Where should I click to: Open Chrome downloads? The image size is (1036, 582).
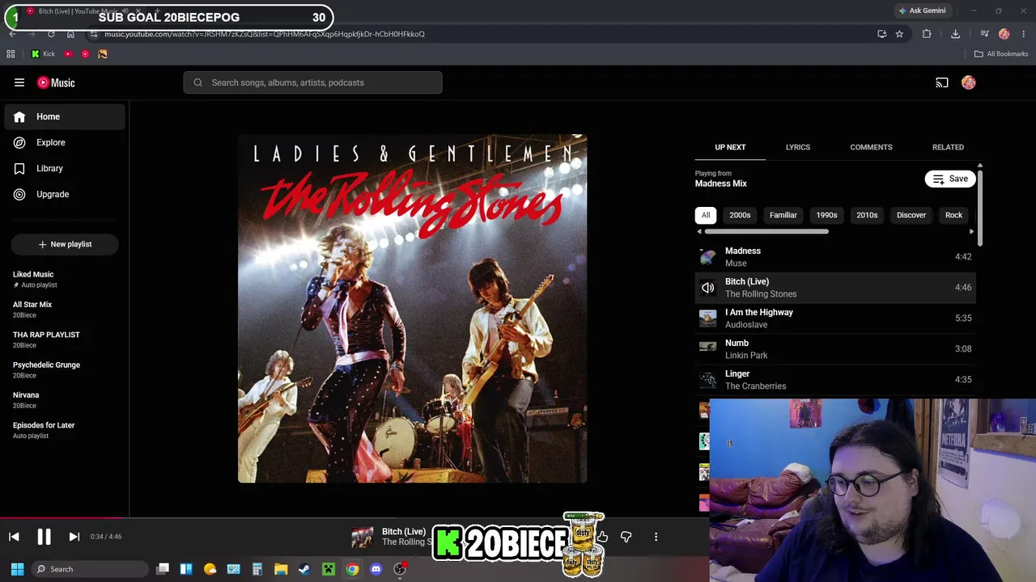tap(955, 34)
